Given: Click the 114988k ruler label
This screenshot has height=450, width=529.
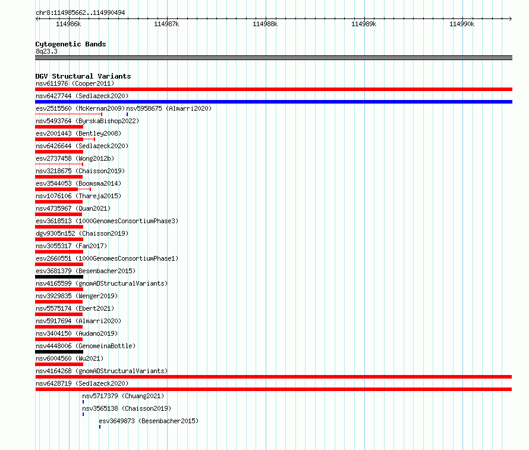Looking at the screenshot, I should pos(265,24).
